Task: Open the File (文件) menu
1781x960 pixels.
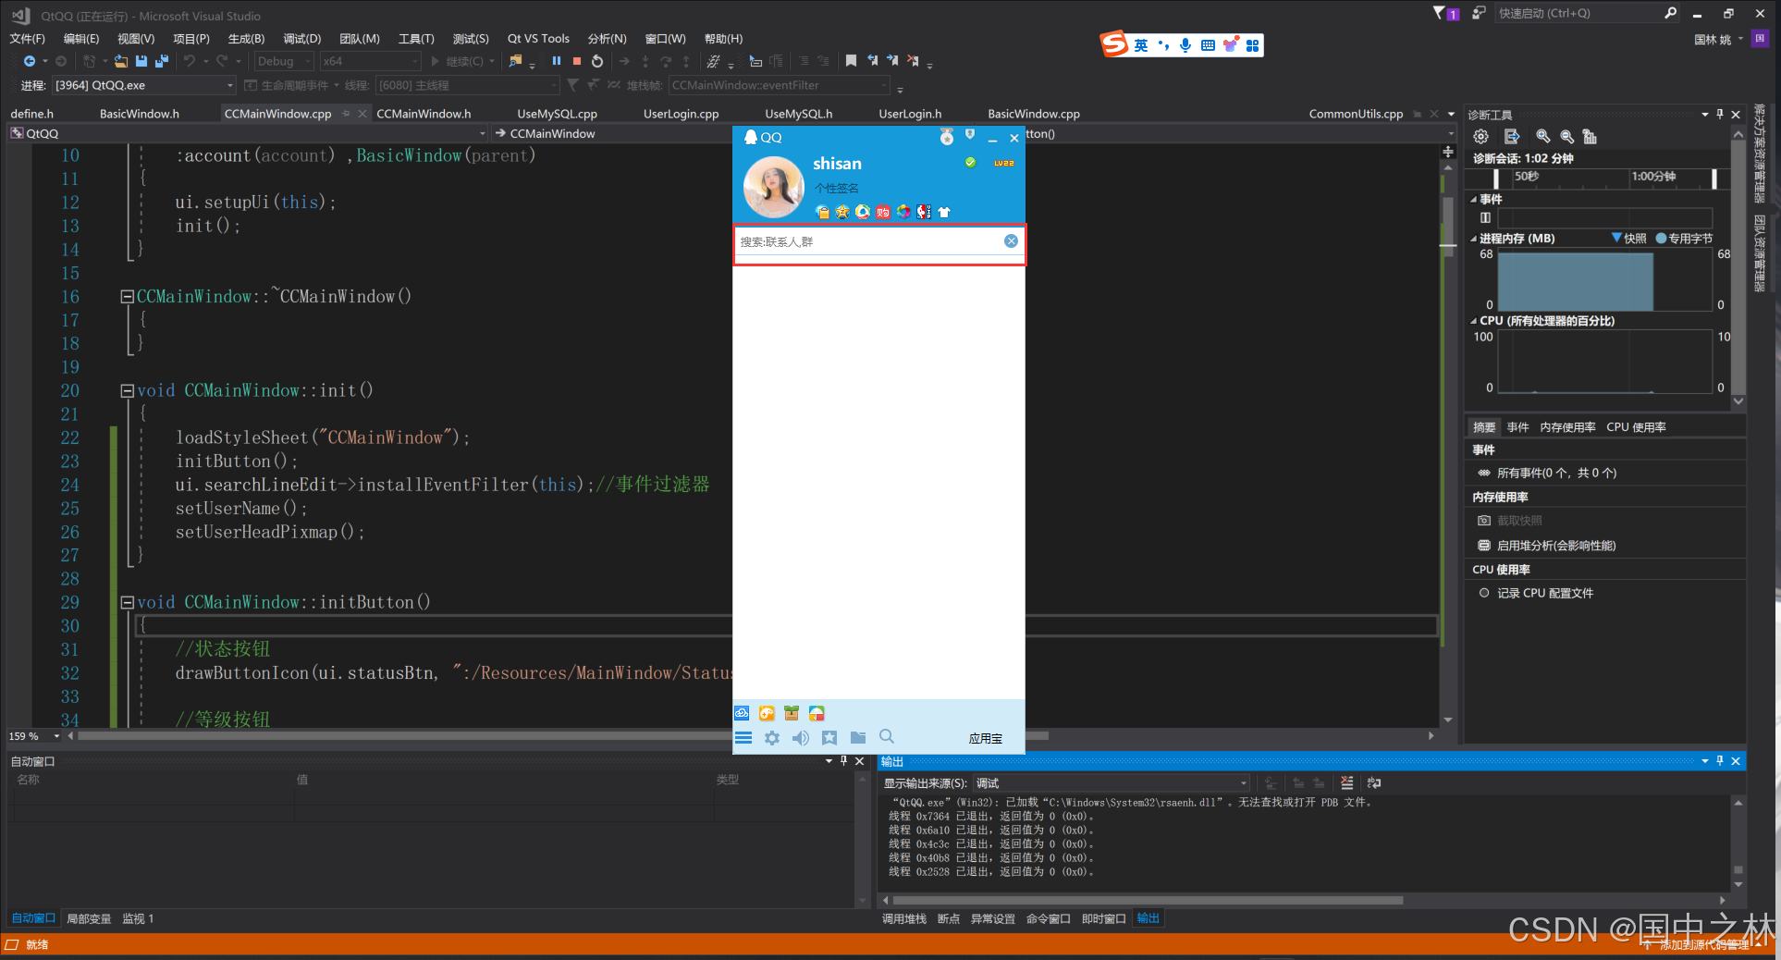Action: point(27,38)
